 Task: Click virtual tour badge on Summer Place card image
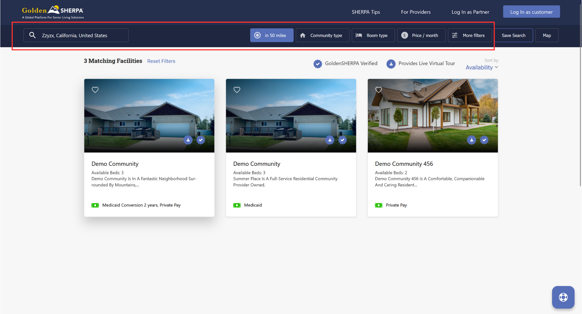coord(330,140)
